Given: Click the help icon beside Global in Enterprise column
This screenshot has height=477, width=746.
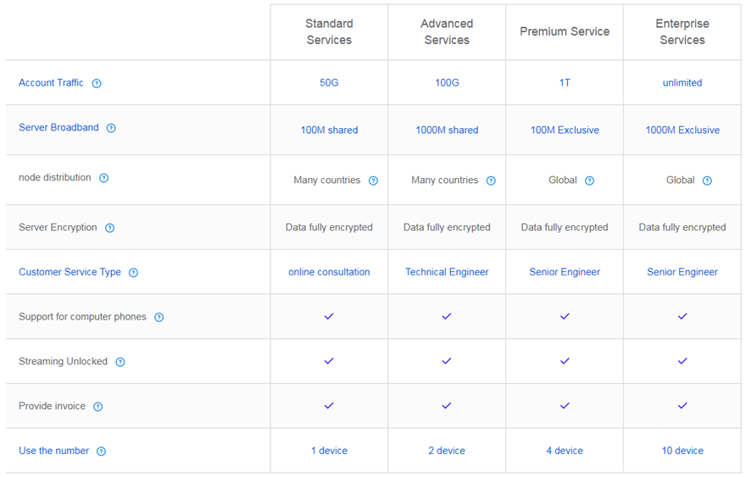Looking at the screenshot, I should tap(707, 180).
